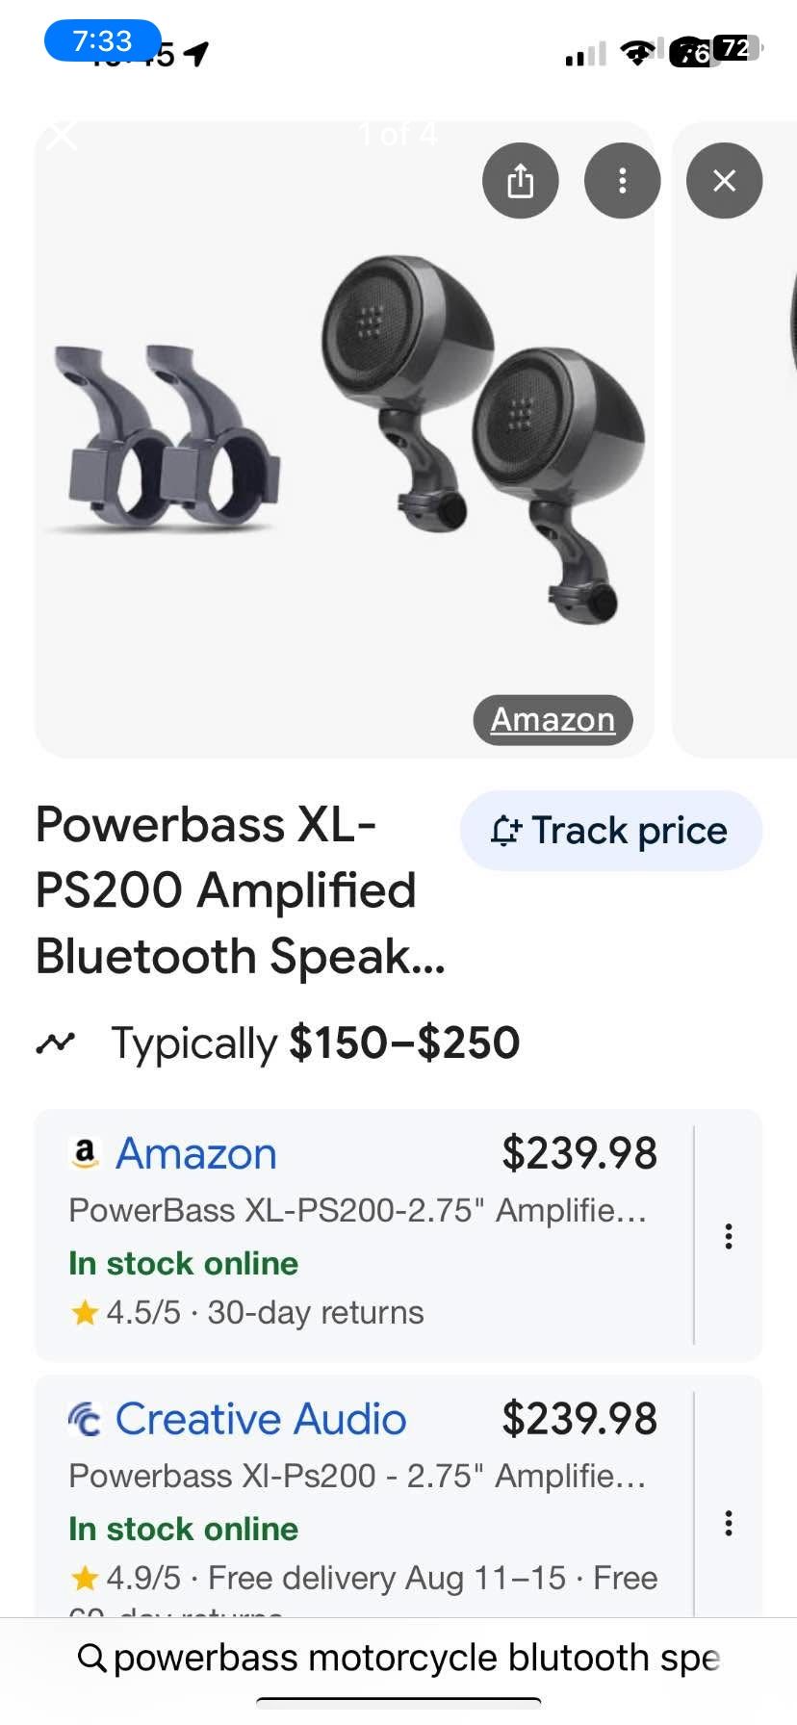Open the three-dot options menu at top
The height and width of the screenshot is (1725, 797).
(x=622, y=180)
